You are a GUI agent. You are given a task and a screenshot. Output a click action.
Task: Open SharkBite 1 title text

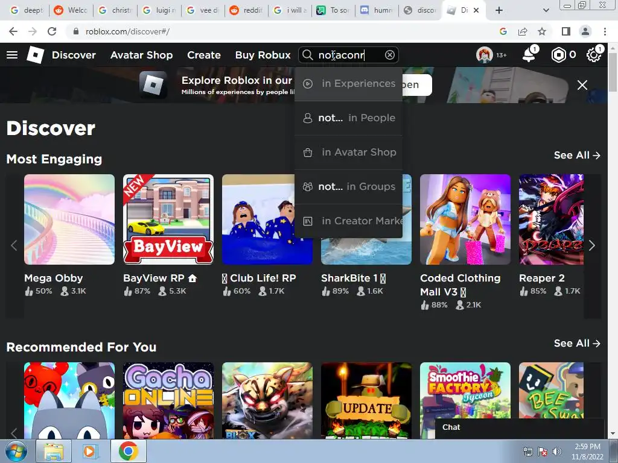353,278
